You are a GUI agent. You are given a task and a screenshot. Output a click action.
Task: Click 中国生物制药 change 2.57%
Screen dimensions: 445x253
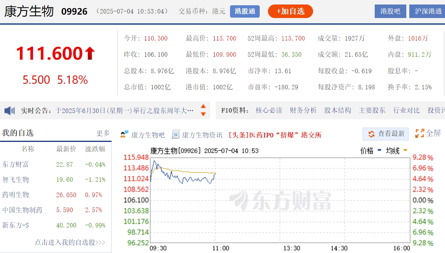pyautogui.click(x=93, y=210)
